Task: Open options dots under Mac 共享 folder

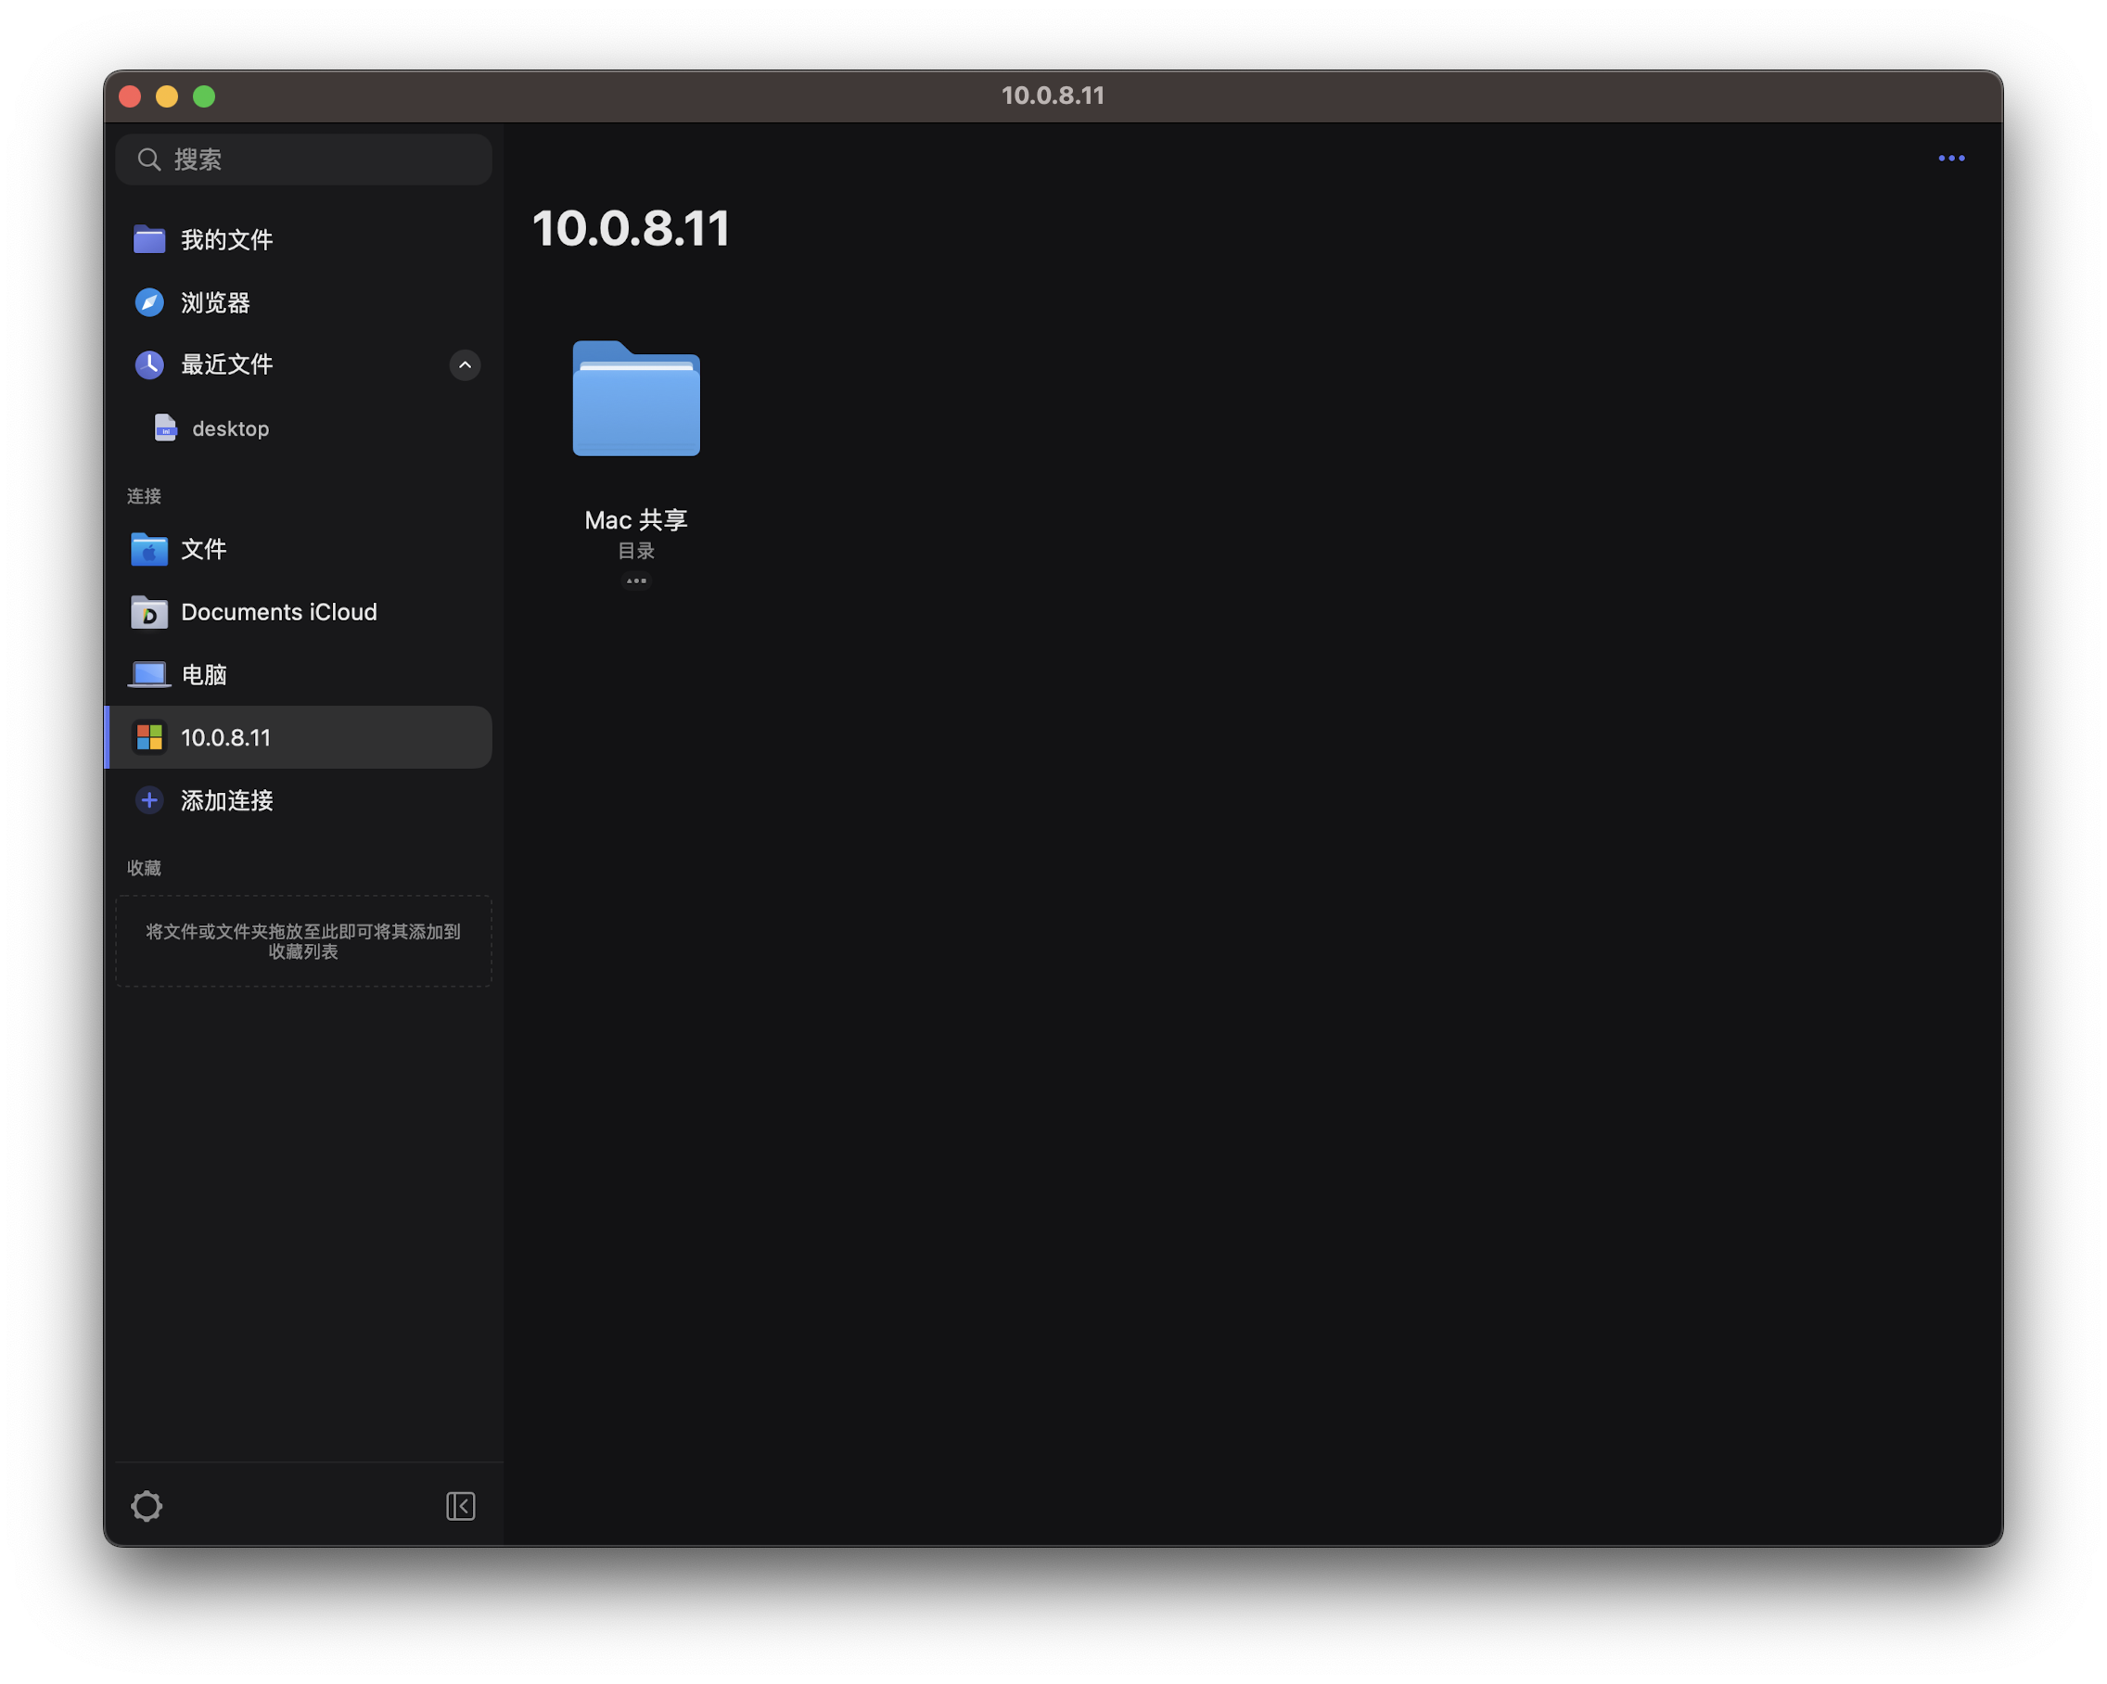Action: (636, 580)
